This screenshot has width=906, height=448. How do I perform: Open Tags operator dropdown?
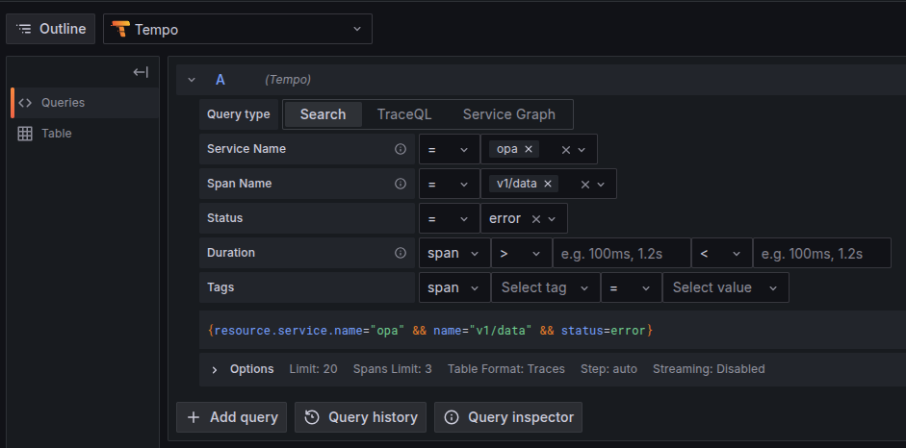[631, 287]
